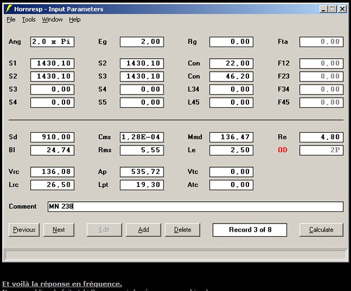Select the Rg input field
This screenshot has width=351, height=291.
click(x=232, y=42)
